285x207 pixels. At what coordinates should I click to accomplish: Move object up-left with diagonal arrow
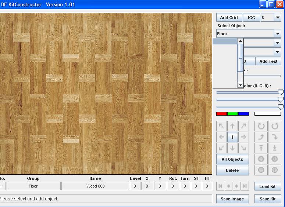point(222,126)
